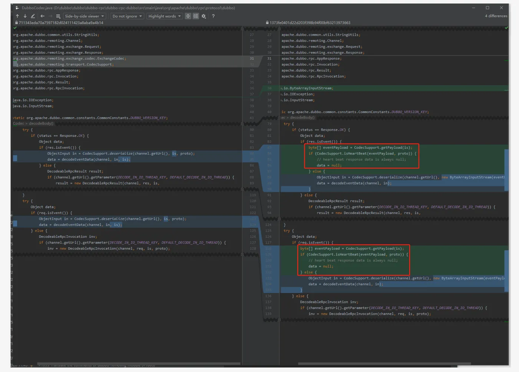Viewport: 519px width, 372px height.
Task: Click left 'if (req.isEvent()) {' line
Action: [52, 213]
